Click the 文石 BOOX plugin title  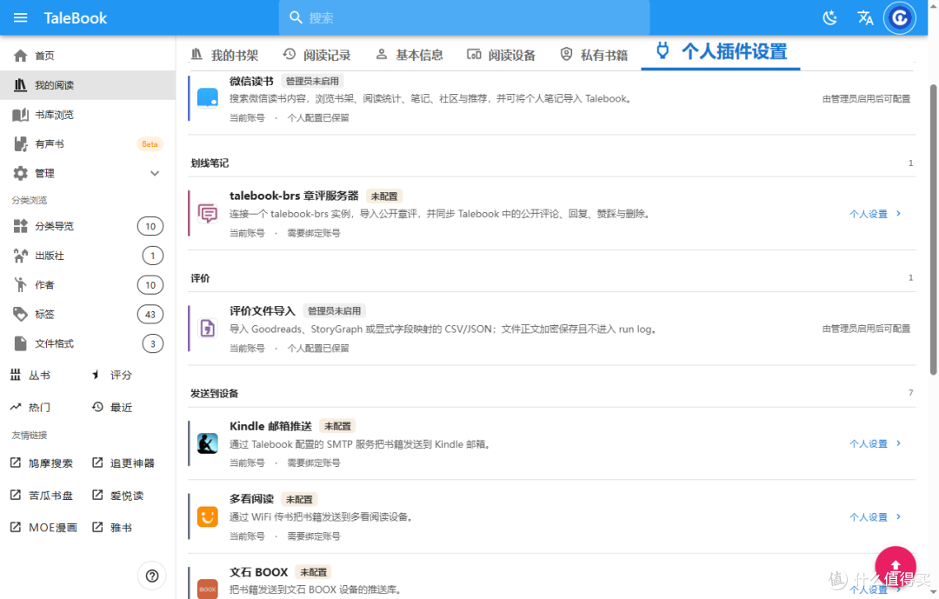(x=259, y=572)
